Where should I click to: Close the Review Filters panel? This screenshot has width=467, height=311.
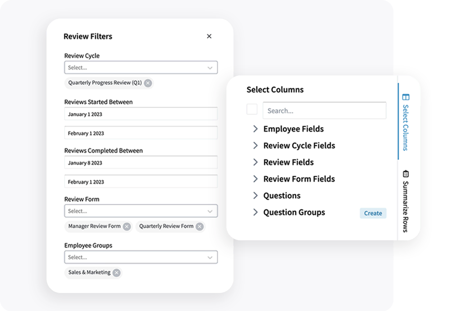[209, 36]
